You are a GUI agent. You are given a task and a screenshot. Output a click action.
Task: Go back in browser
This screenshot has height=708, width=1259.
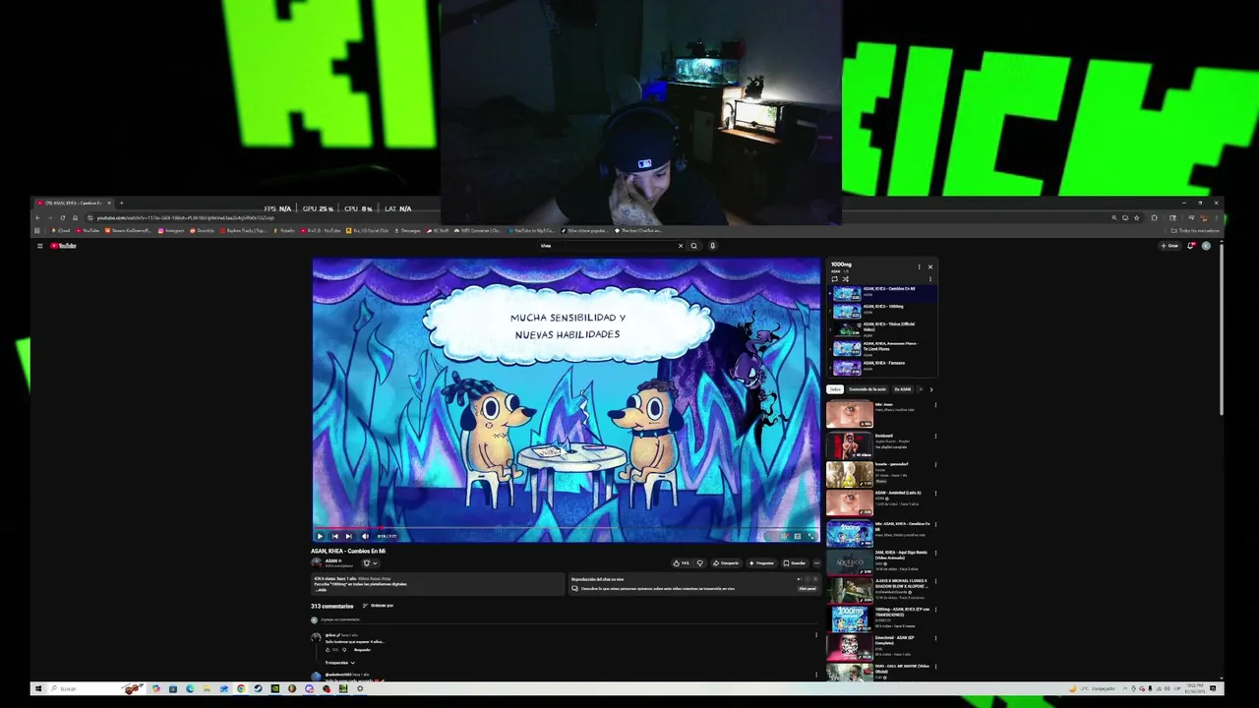38,217
